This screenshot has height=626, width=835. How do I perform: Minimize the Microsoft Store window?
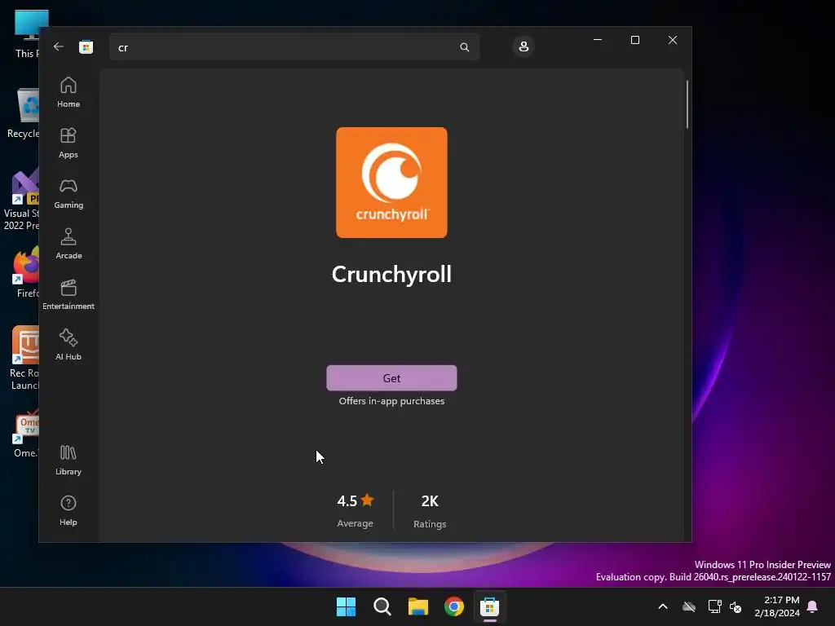pyautogui.click(x=598, y=40)
